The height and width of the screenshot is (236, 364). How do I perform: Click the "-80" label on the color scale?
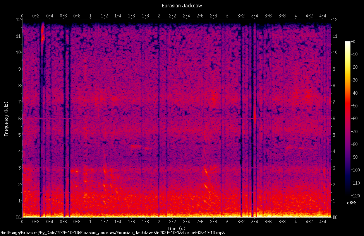click(354, 144)
